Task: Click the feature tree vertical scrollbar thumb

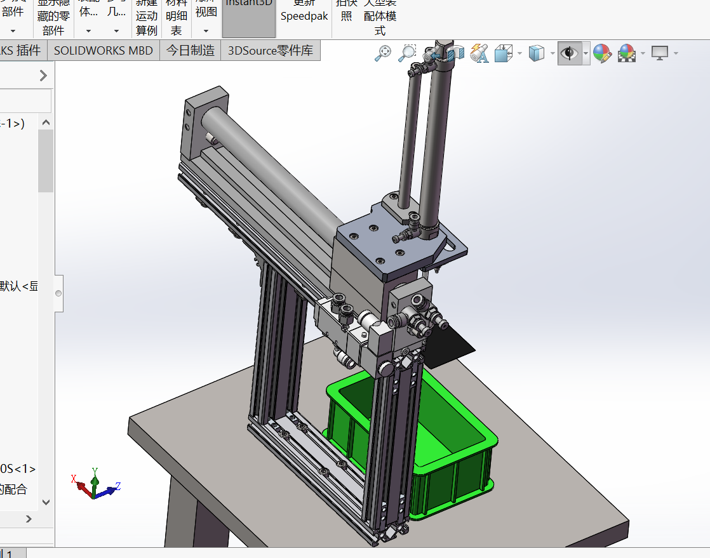Action: click(x=46, y=161)
